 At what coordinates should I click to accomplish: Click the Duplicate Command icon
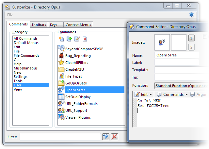coord(69,39)
